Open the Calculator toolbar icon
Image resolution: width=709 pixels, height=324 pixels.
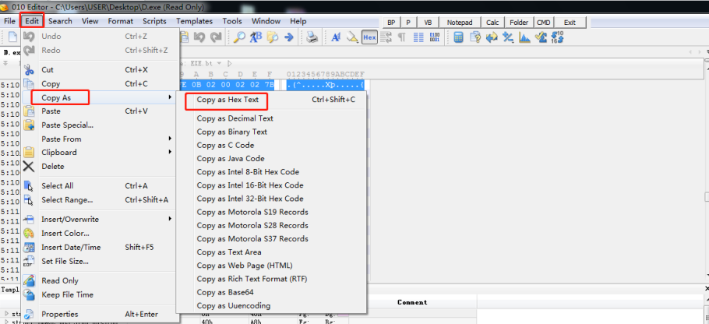point(458,37)
